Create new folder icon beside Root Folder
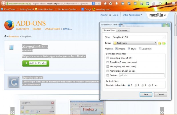This screenshot has width=177, height=115. pos(160,43)
